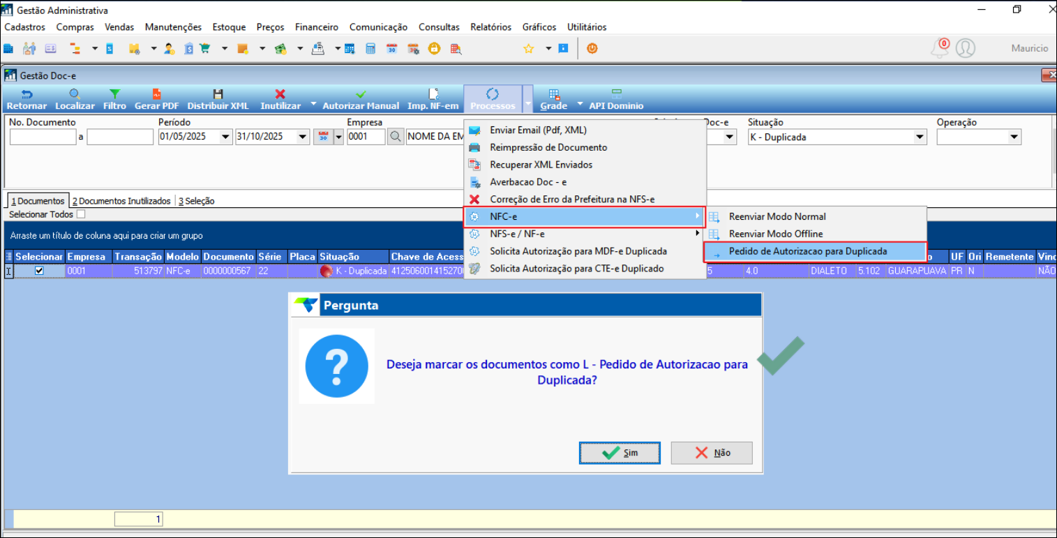Select Pedido de Autorizacao para Duplicada
The width and height of the screenshot is (1057, 538).
click(807, 251)
